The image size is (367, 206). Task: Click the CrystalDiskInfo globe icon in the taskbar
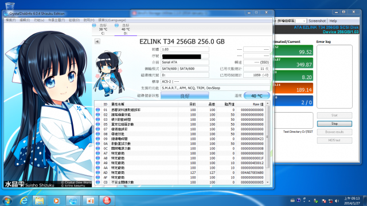pos(73,201)
